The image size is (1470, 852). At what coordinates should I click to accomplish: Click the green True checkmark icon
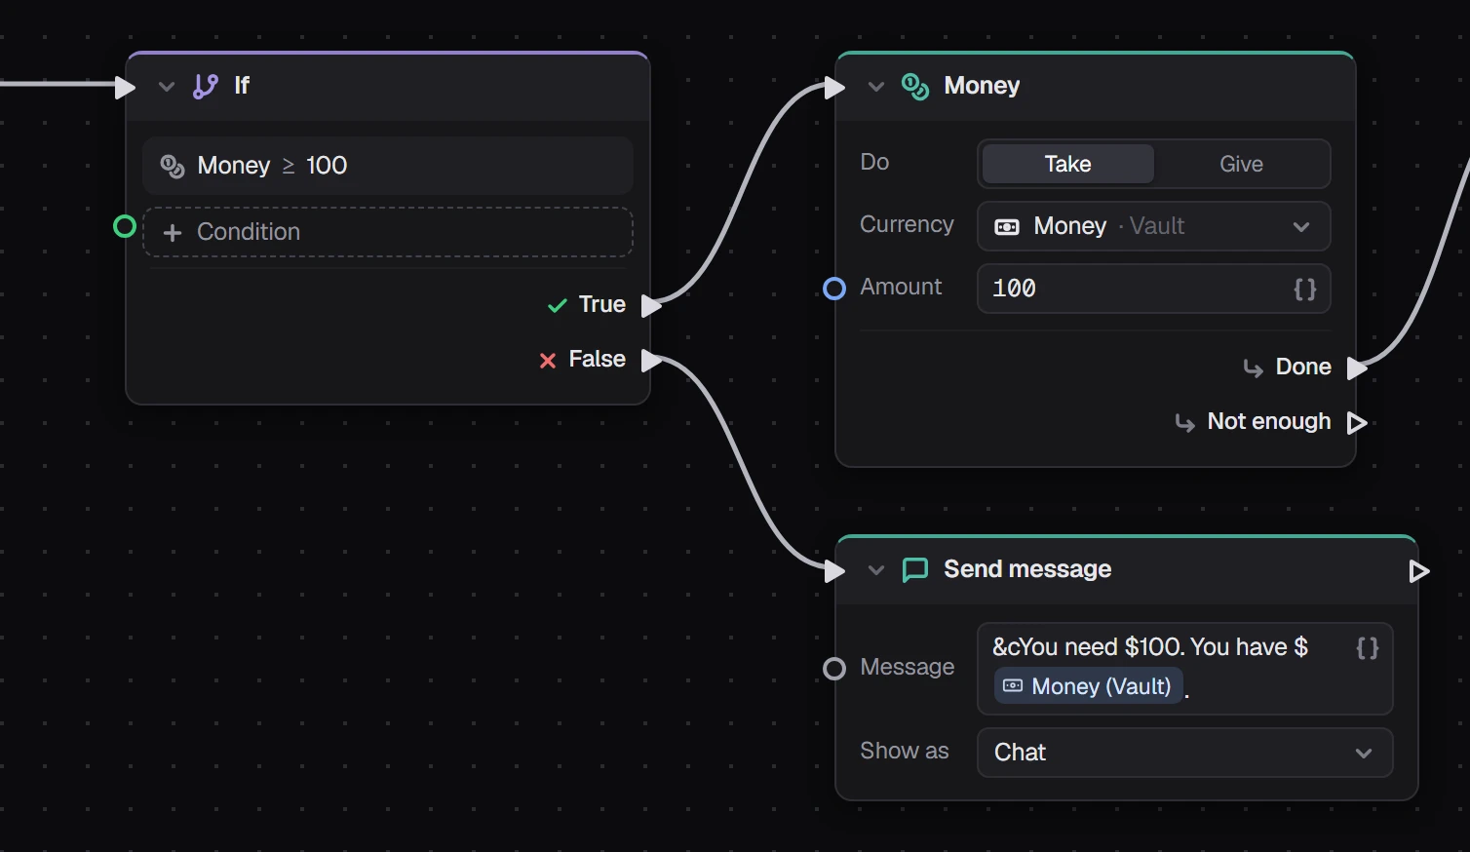pos(558,305)
